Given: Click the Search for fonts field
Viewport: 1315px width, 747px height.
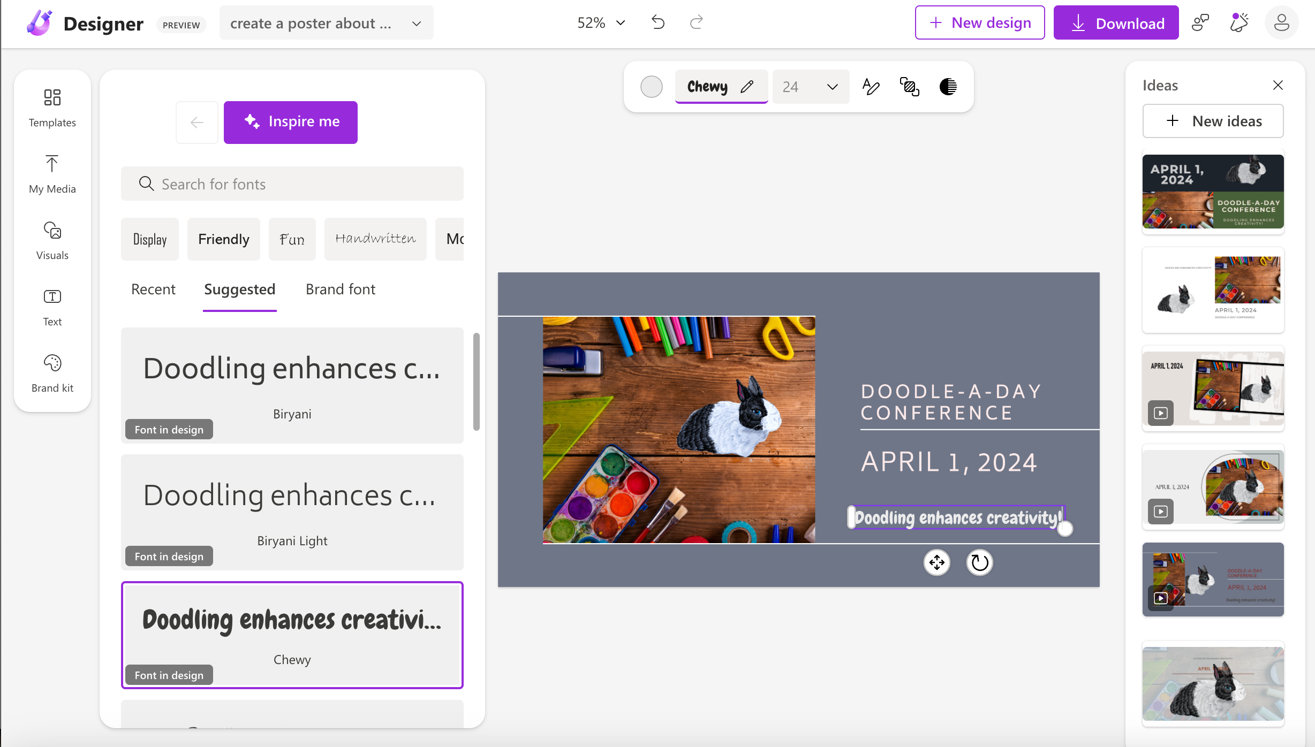Looking at the screenshot, I should tap(292, 184).
